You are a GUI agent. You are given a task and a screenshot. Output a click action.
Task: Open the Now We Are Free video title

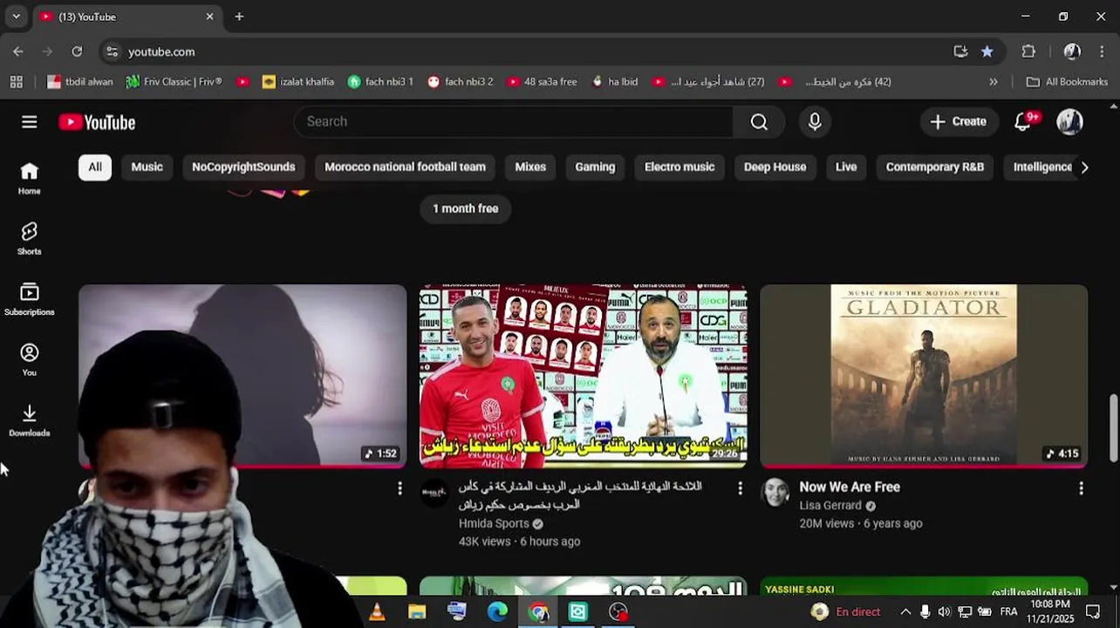click(x=850, y=487)
